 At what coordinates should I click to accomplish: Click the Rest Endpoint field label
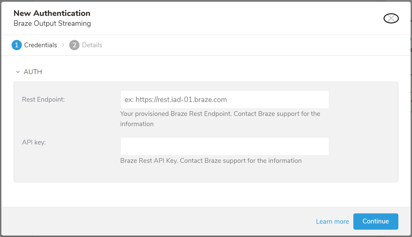43,100
